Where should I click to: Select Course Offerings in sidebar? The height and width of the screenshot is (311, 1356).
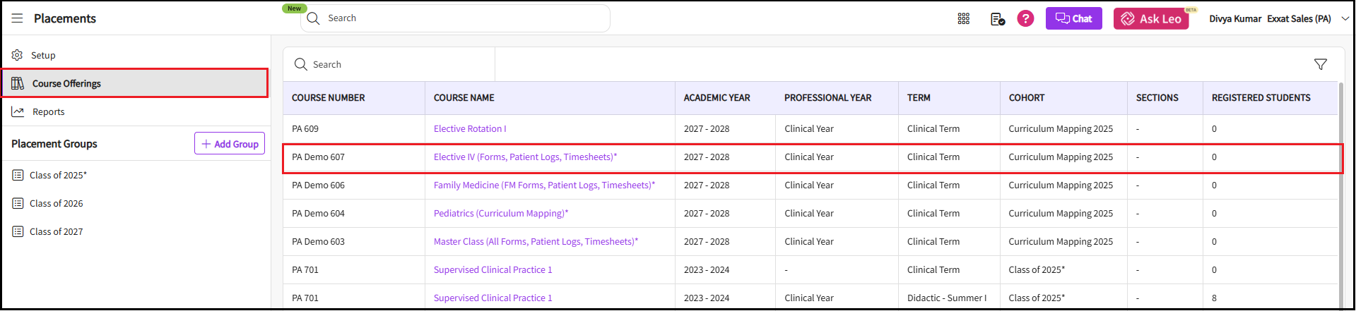point(66,83)
